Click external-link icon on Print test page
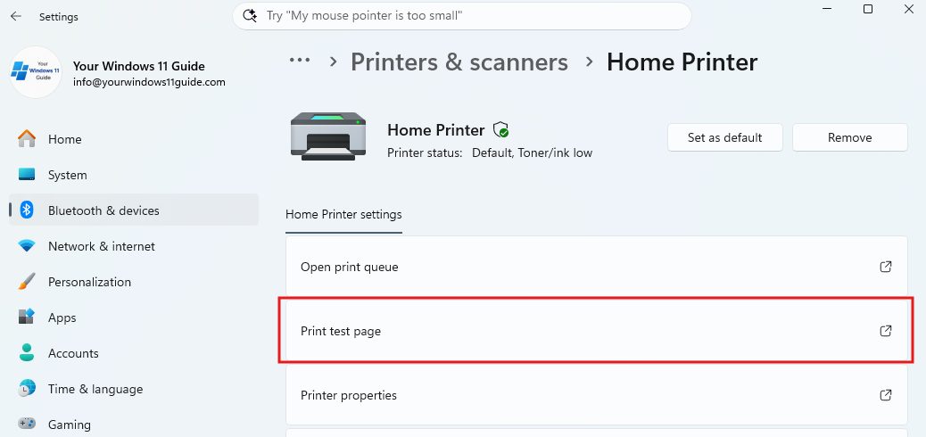926x437 pixels. point(885,331)
